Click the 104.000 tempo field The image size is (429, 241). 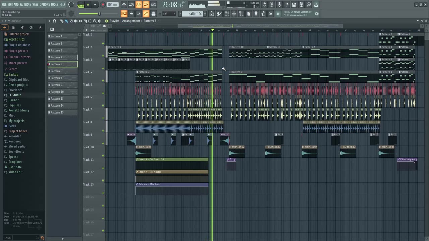click(x=112, y=5)
